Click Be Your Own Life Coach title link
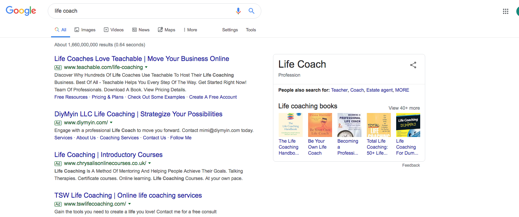Viewport: 519px width, 217px height. tap(317, 147)
